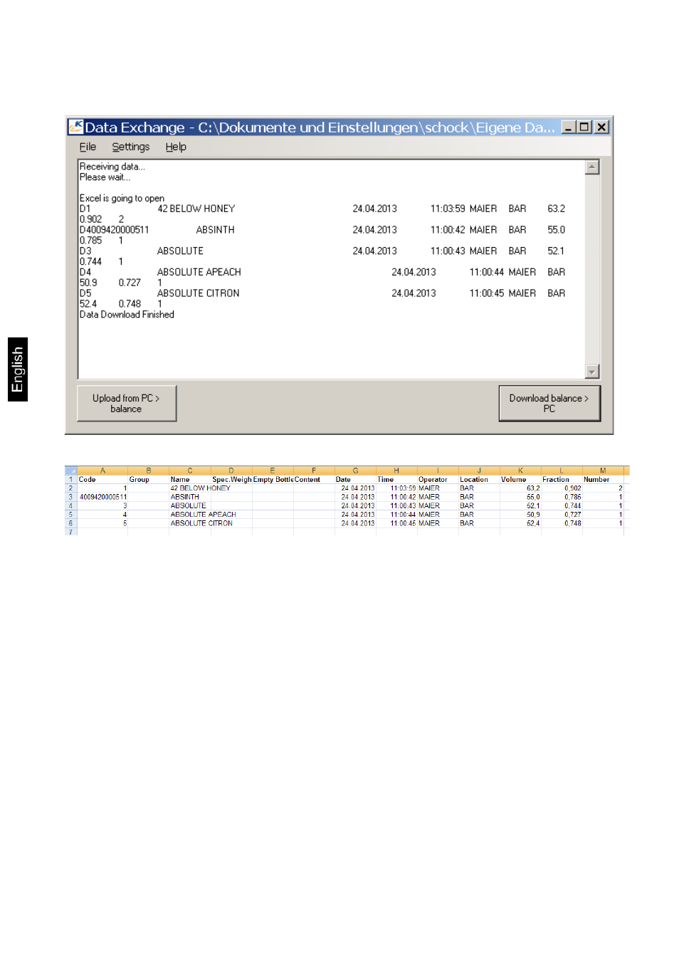Click the vertical scrollbar track in log
Screen dimensions: 679x961
(591, 271)
